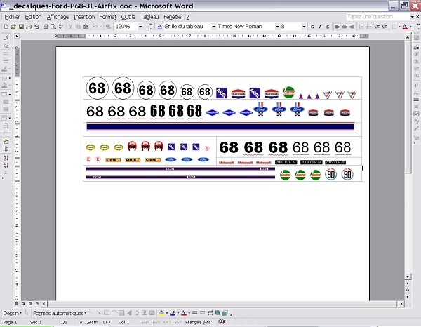Select the Rectangle drawing shape
Viewport: 421px width, 327px height.
pos(107,313)
